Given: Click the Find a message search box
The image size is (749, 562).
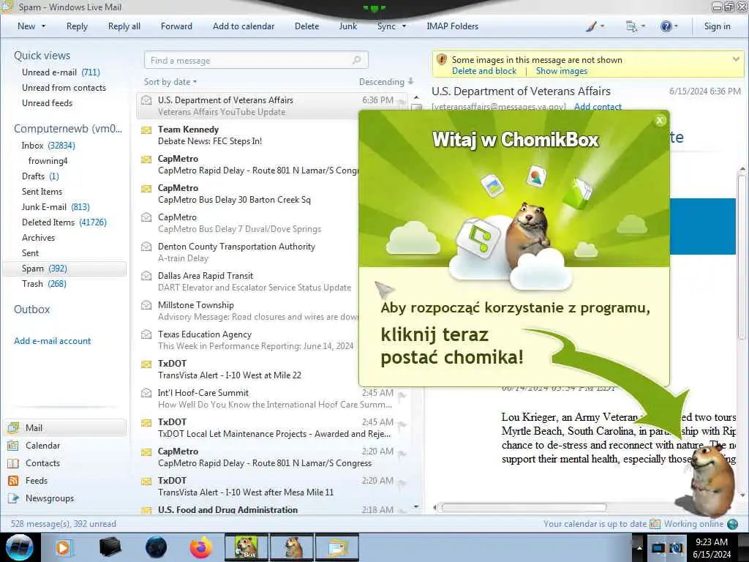Looking at the screenshot, I should (256, 60).
